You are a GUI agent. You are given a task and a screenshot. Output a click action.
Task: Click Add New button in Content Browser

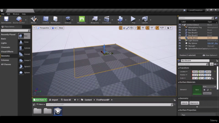pyautogui.click(x=40, y=100)
